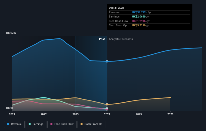
Task: Toggle the Earnings legend button
Action: click(x=36, y=124)
